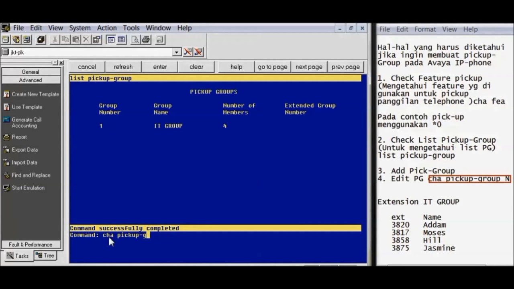Viewport: 514px width, 289px height.
Task: Click the Export Data icon
Action: click(6, 150)
